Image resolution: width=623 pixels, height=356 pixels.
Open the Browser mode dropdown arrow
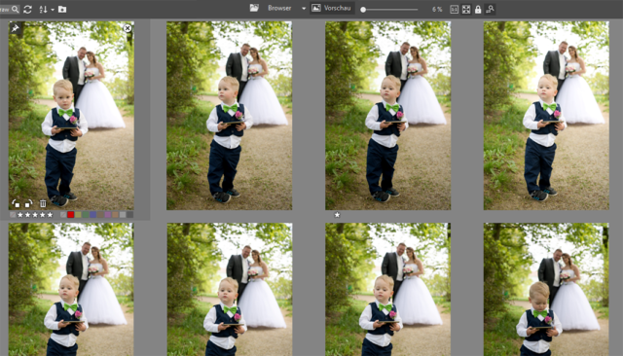pyautogui.click(x=304, y=9)
